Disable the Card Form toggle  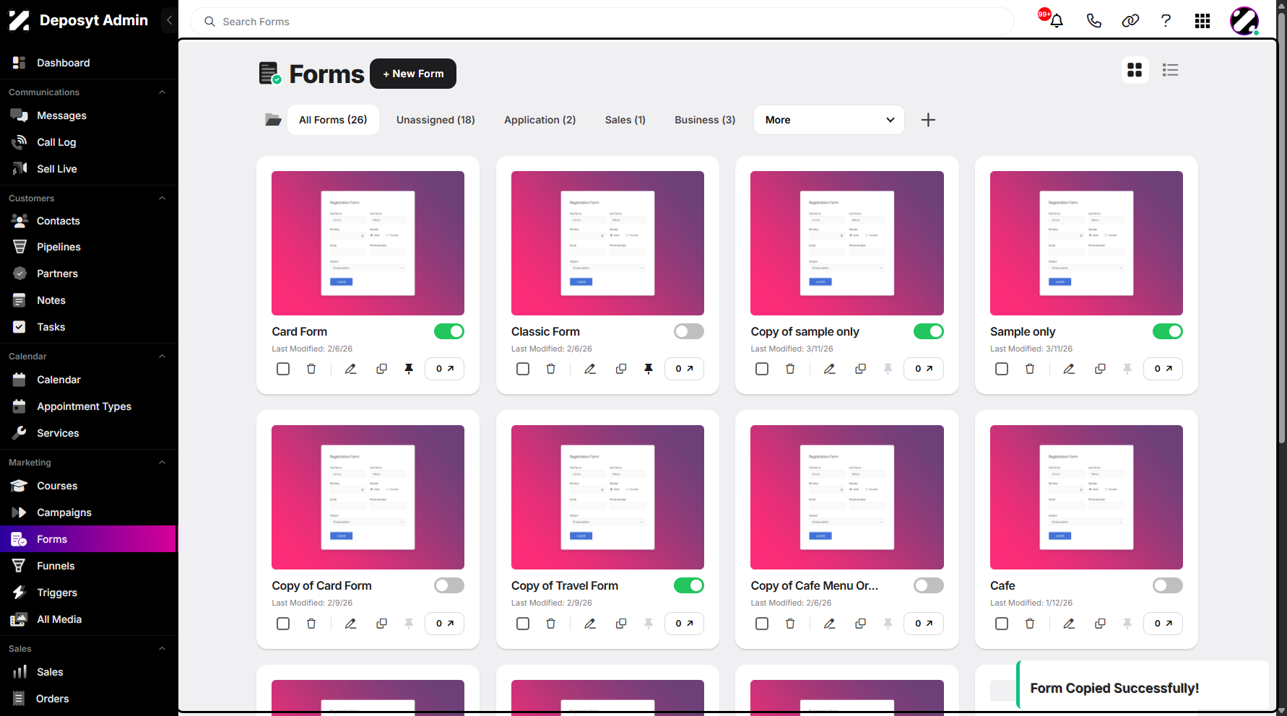tap(449, 331)
